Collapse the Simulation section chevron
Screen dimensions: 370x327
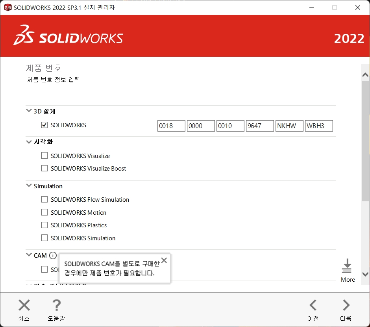(x=29, y=185)
